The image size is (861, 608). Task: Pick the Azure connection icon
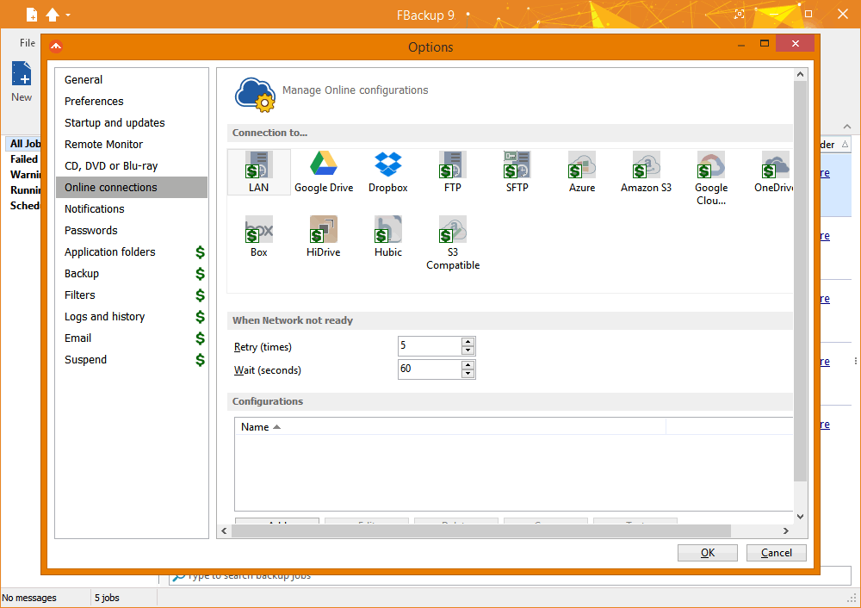click(582, 172)
